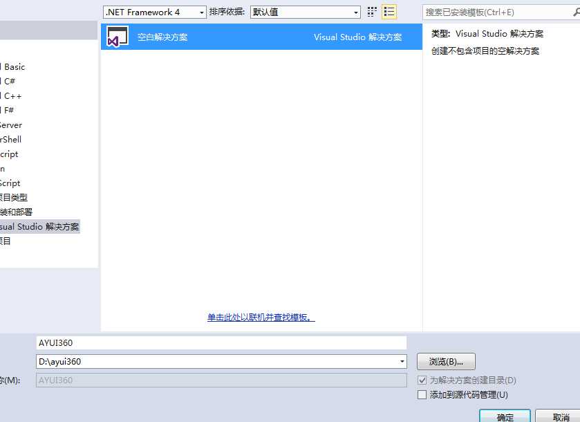580x422 pixels.
Task: Click the 确定 button
Action: (x=505, y=416)
